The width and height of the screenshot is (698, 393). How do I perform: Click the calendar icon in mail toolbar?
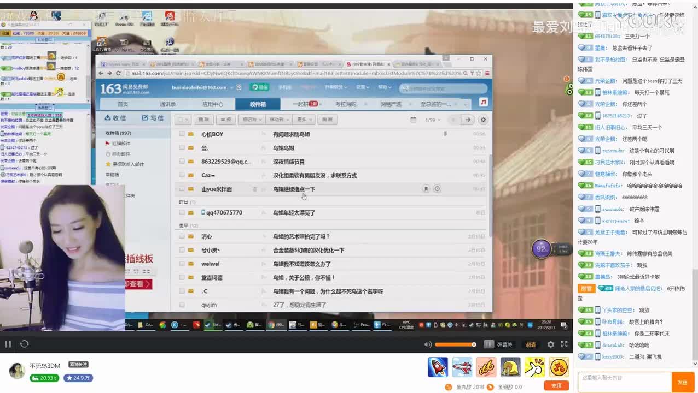point(414,120)
